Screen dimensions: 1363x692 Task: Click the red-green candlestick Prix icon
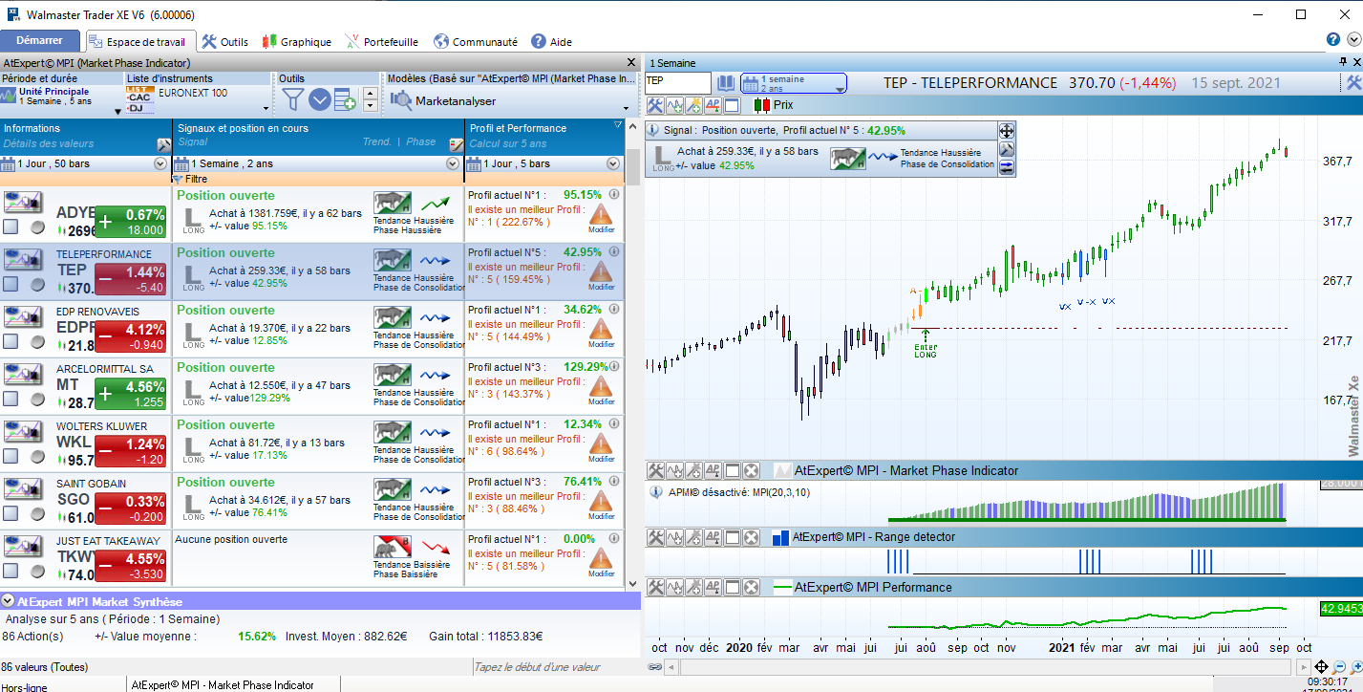coord(761,105)
